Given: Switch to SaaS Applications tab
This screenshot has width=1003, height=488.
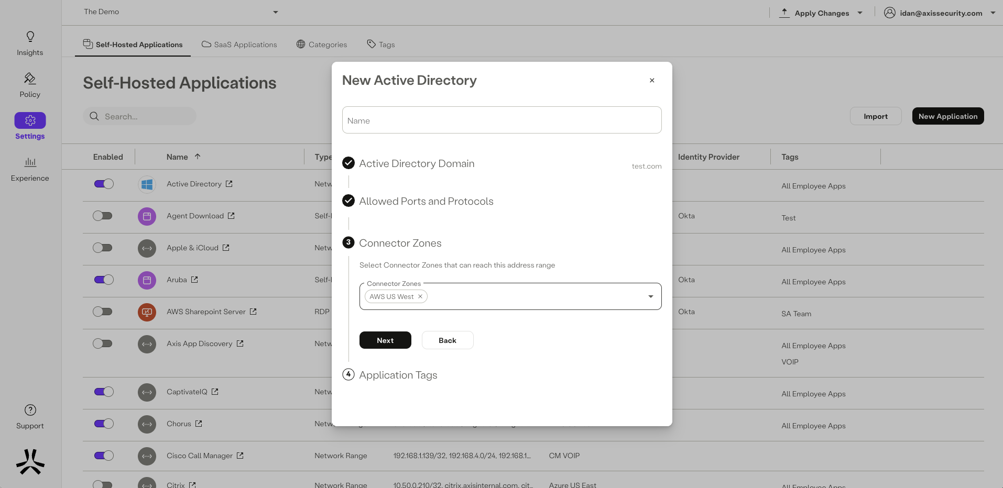Looking at the screenshot, I should tap(239, 45).
